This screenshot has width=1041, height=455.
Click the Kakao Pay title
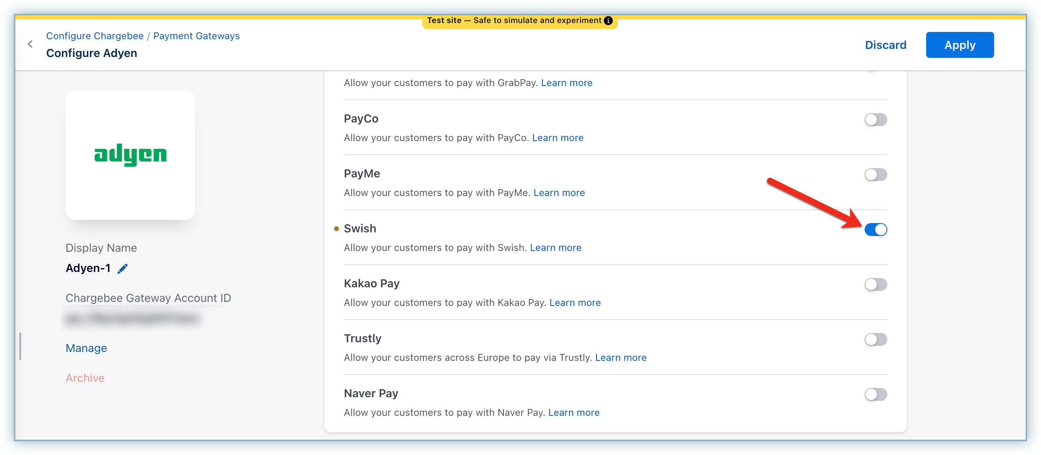[x=372, y=284]
